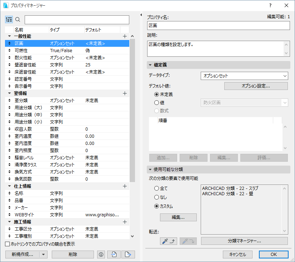Open the 新規作成 dropdown arrow
Viewport: 295px width, 262px height.
[x=44, y=255]
